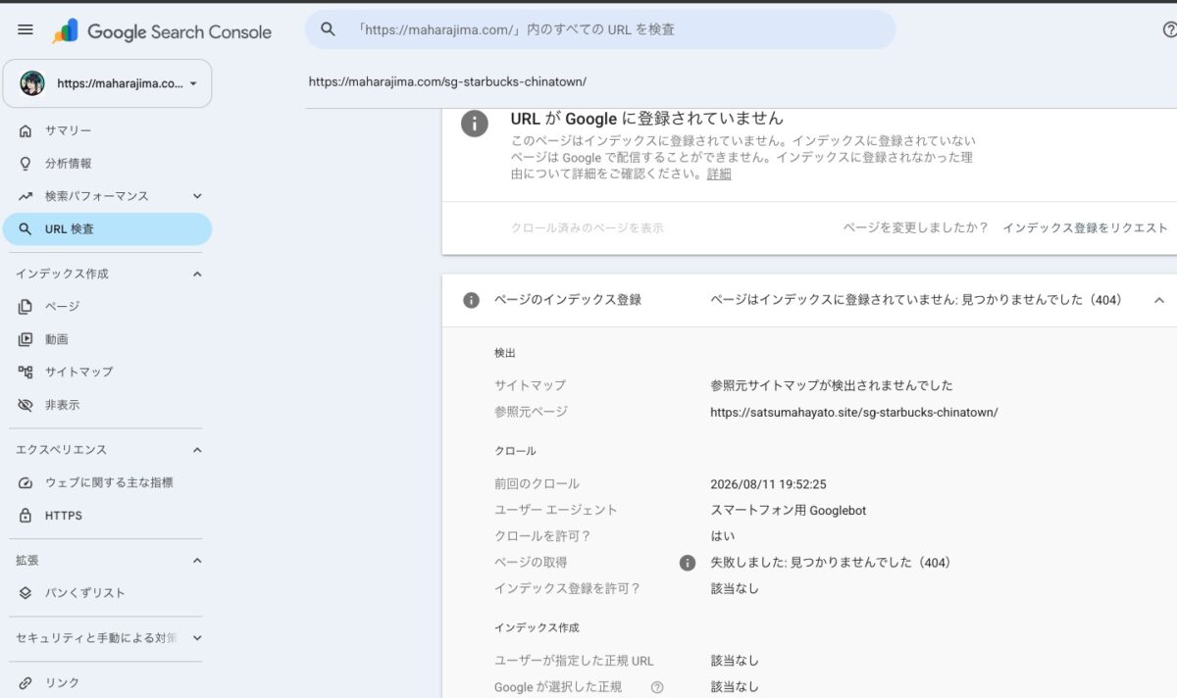Click the help icon beside Google が選択した正規

(657, 687)
